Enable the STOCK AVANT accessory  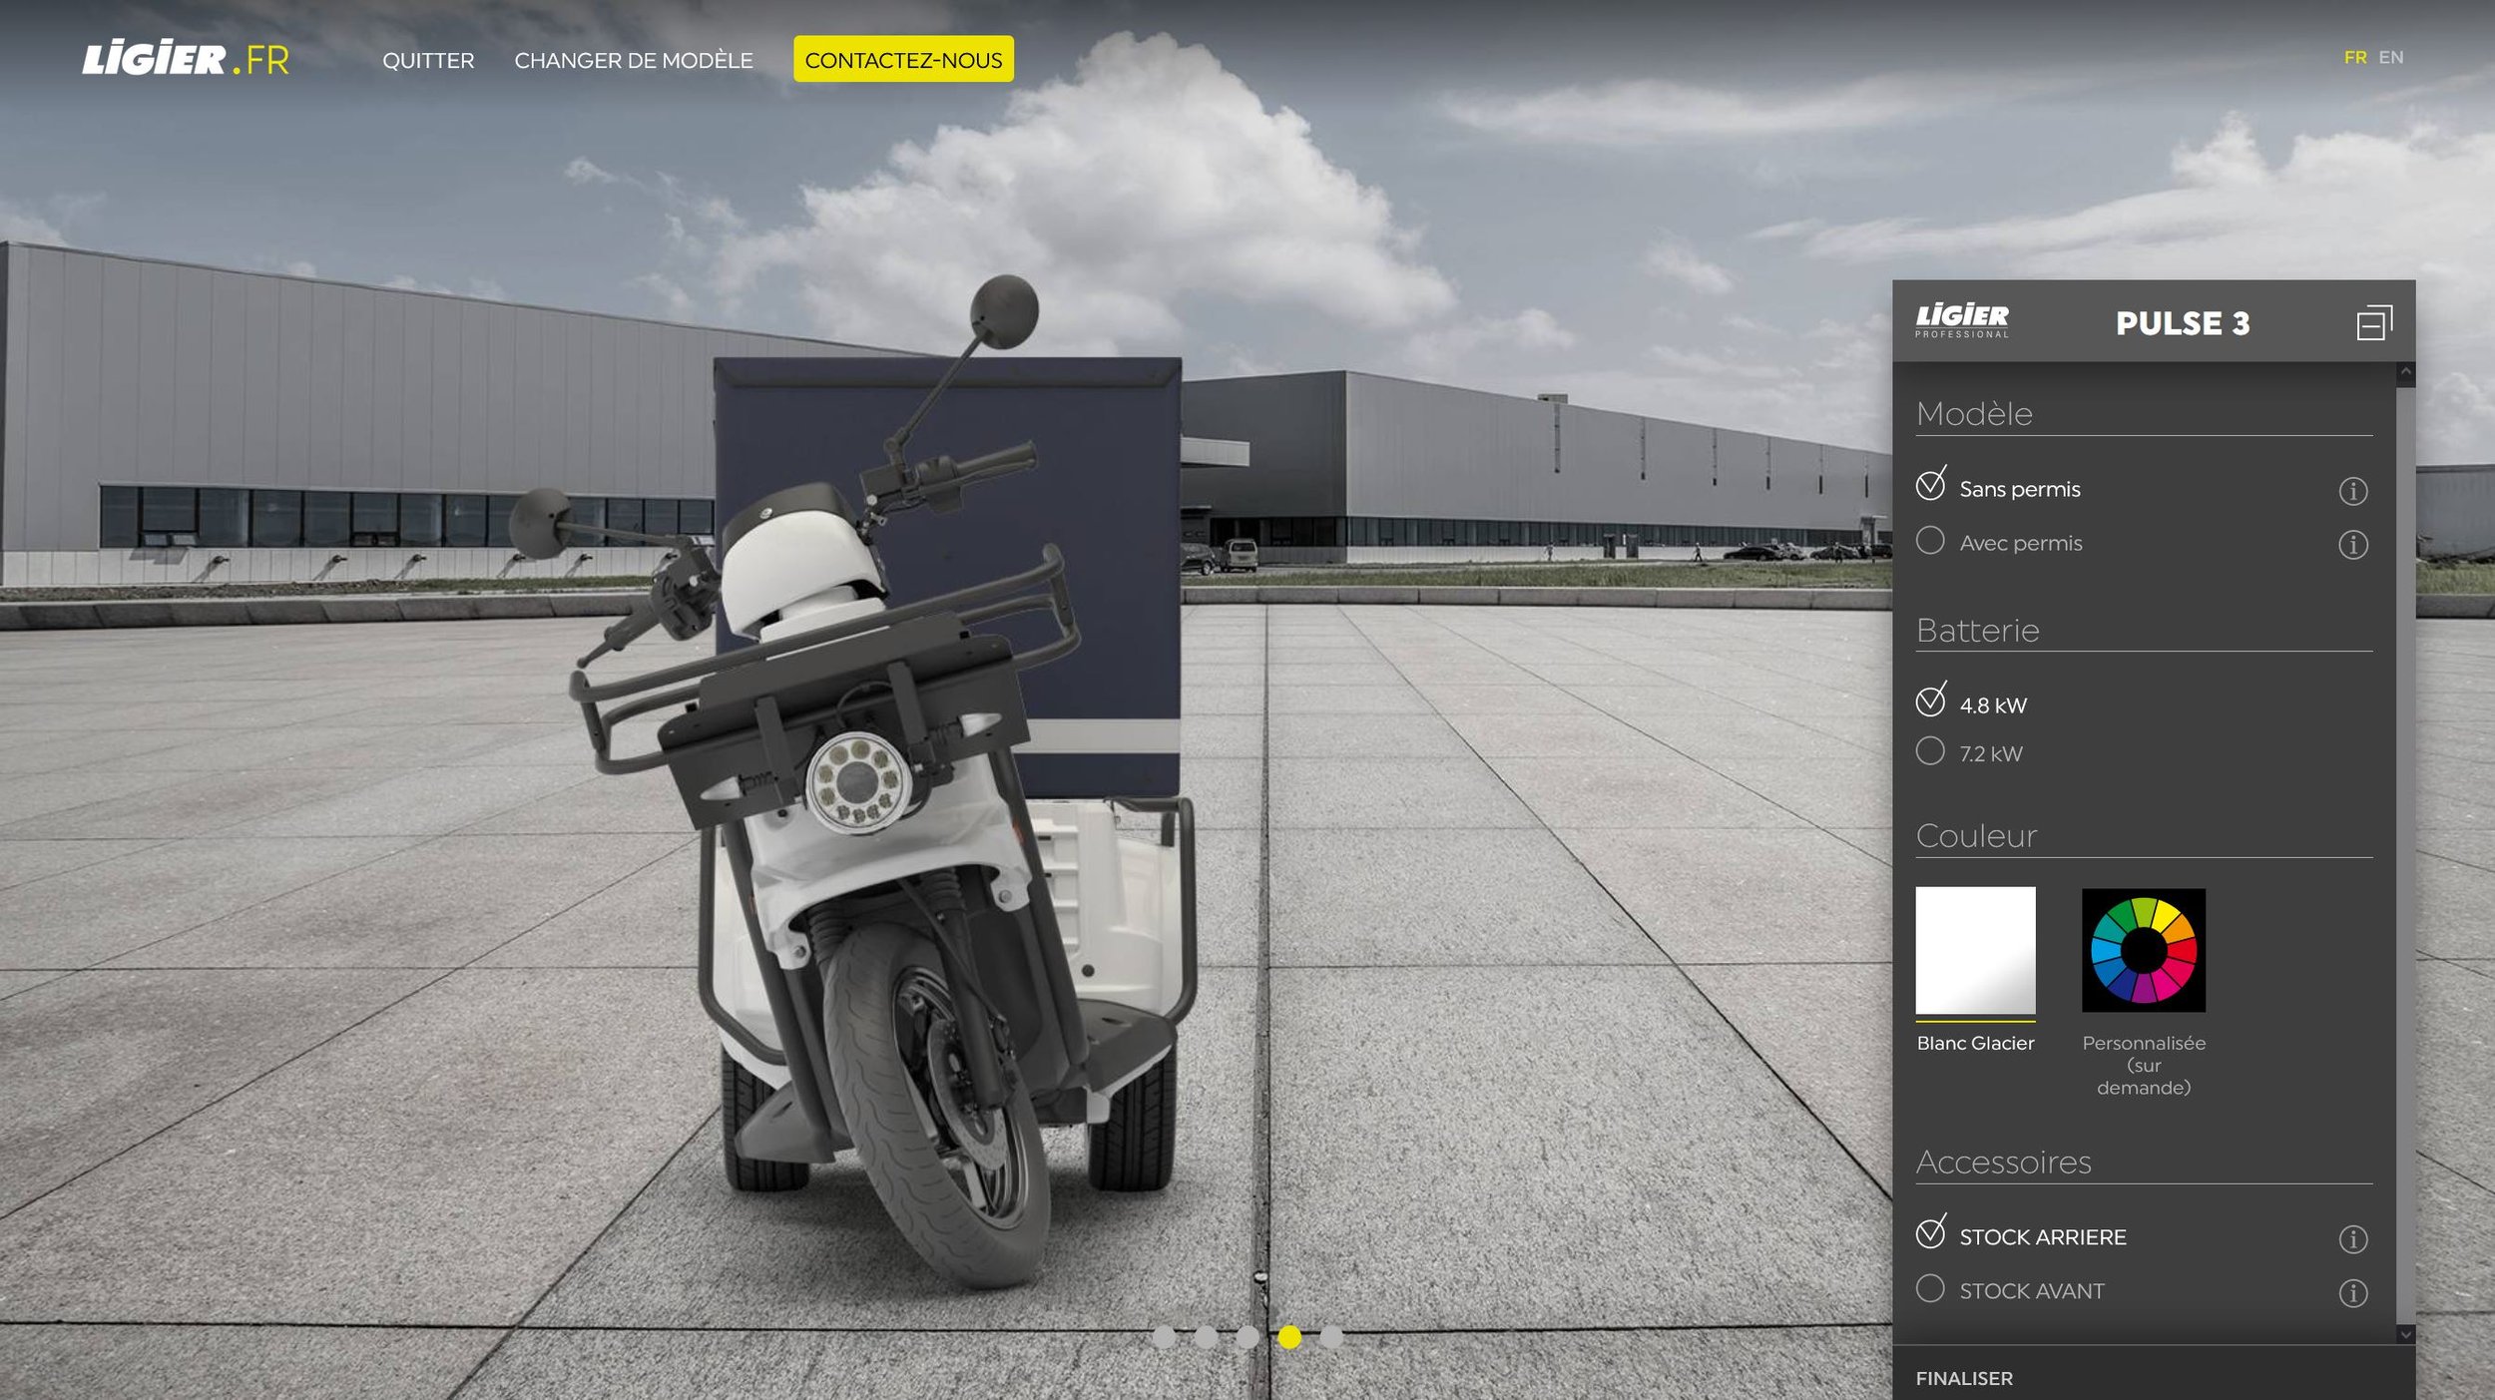(2010, 1289)
